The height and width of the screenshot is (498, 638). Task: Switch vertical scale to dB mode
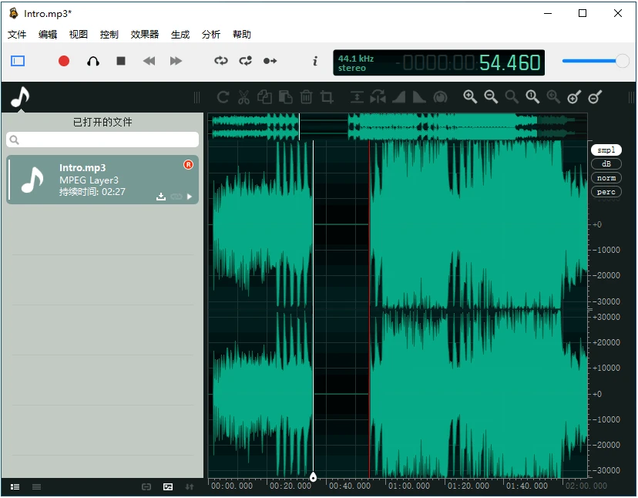click(606, 163)
